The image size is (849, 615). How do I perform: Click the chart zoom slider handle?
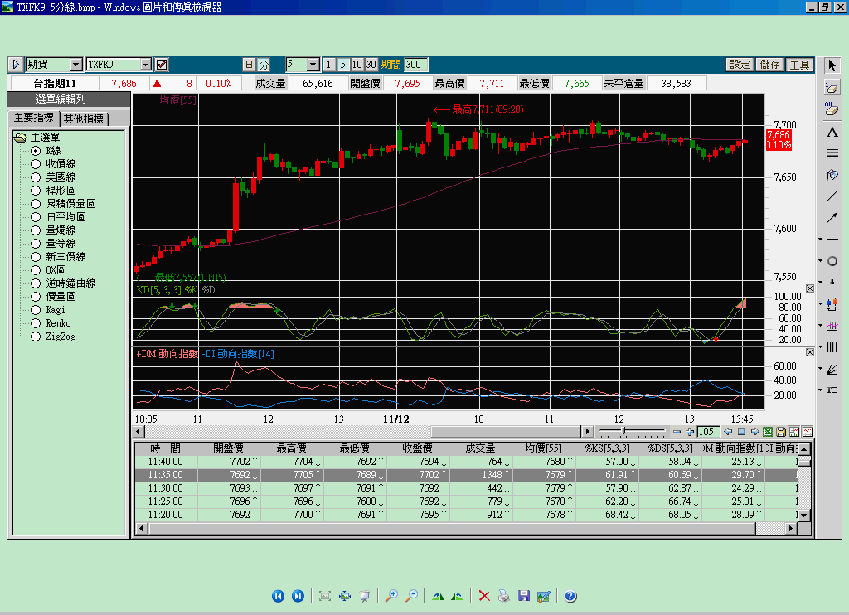pos(623,431)
